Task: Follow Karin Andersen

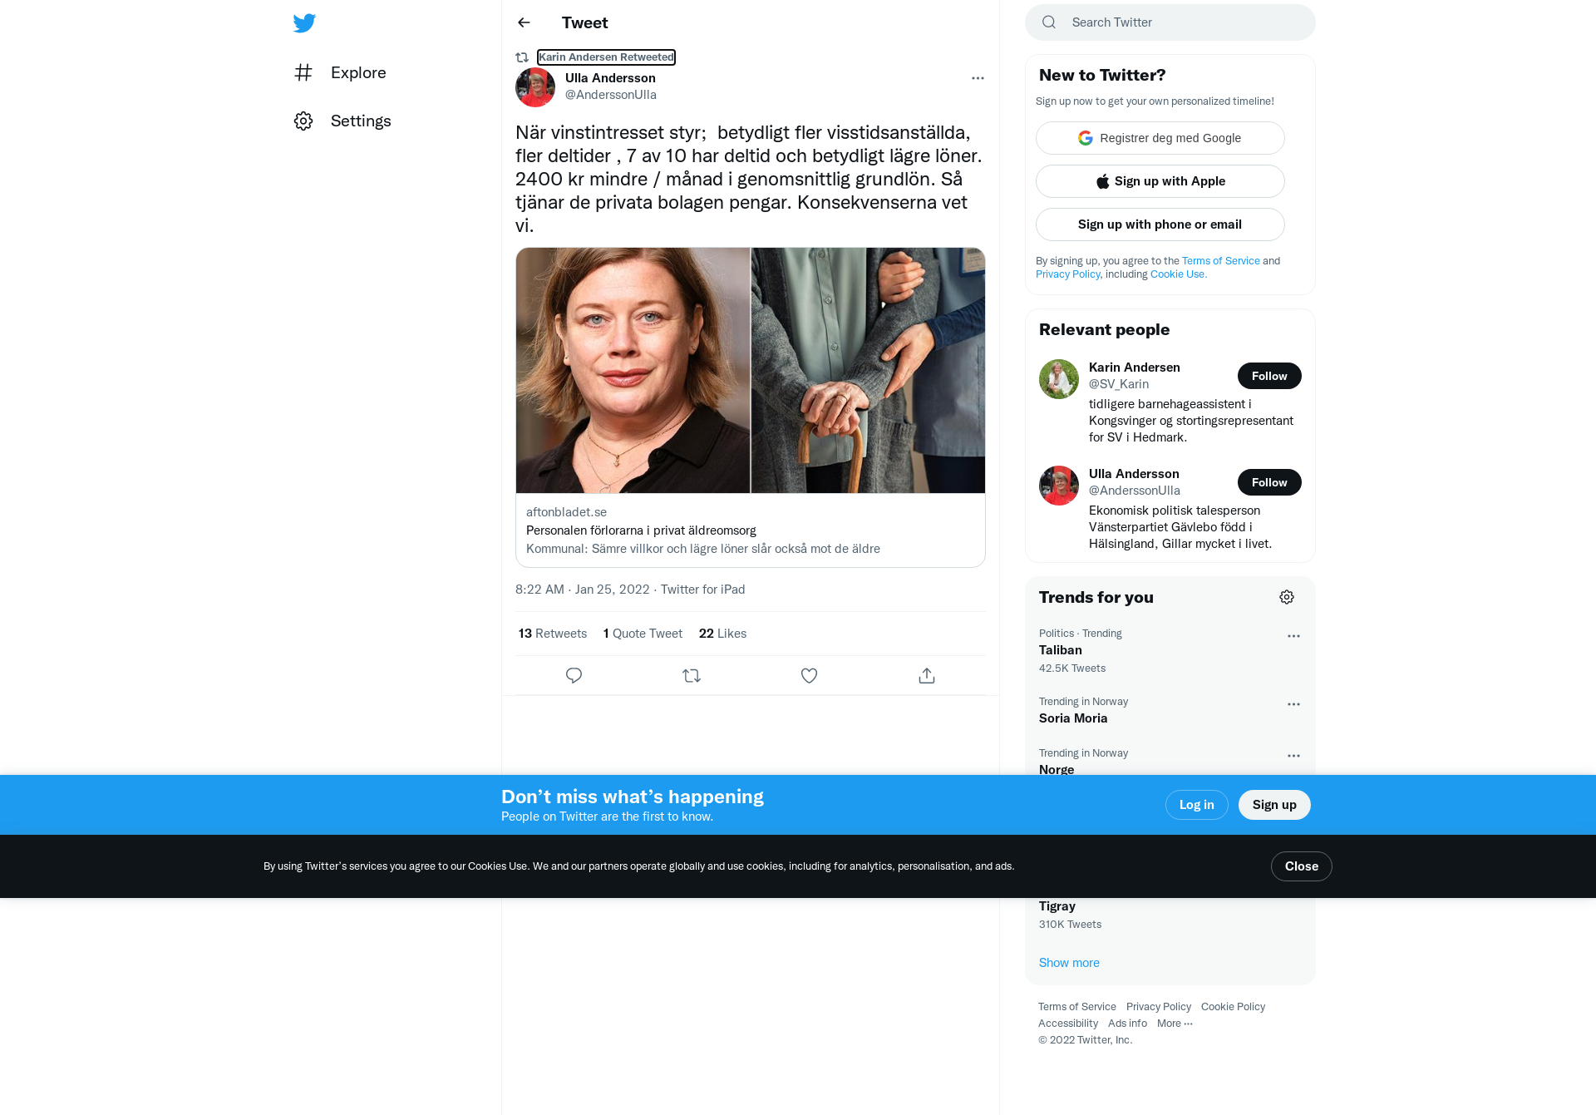Action: (x=1269, y=376)
